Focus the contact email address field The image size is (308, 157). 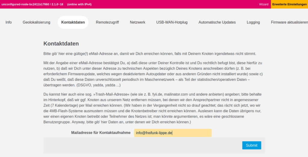pyautogui.click(x=173, y=133)
